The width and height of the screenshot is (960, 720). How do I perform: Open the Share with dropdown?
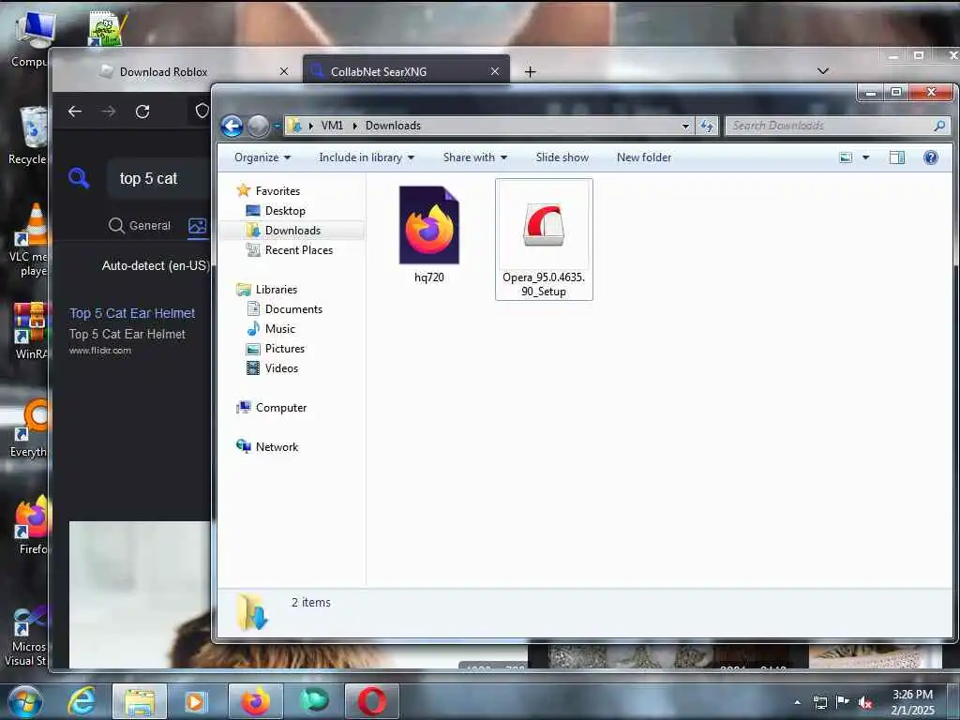tap(475, 157)
